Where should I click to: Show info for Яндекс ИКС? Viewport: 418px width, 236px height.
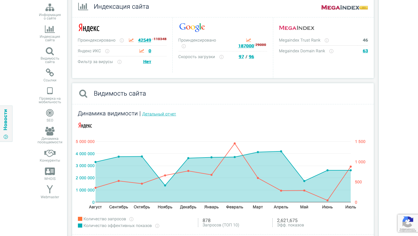click(107, 51)
